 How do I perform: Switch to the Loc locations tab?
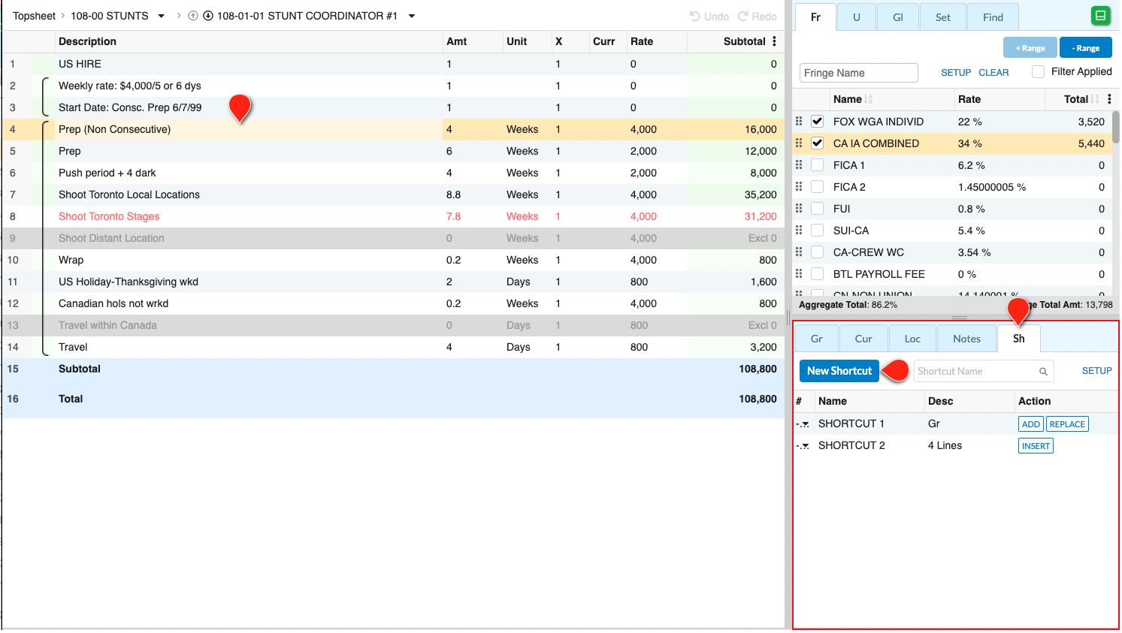click(912, 339)
